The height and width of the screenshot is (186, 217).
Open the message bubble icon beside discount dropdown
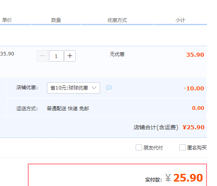tap(109, 88)
